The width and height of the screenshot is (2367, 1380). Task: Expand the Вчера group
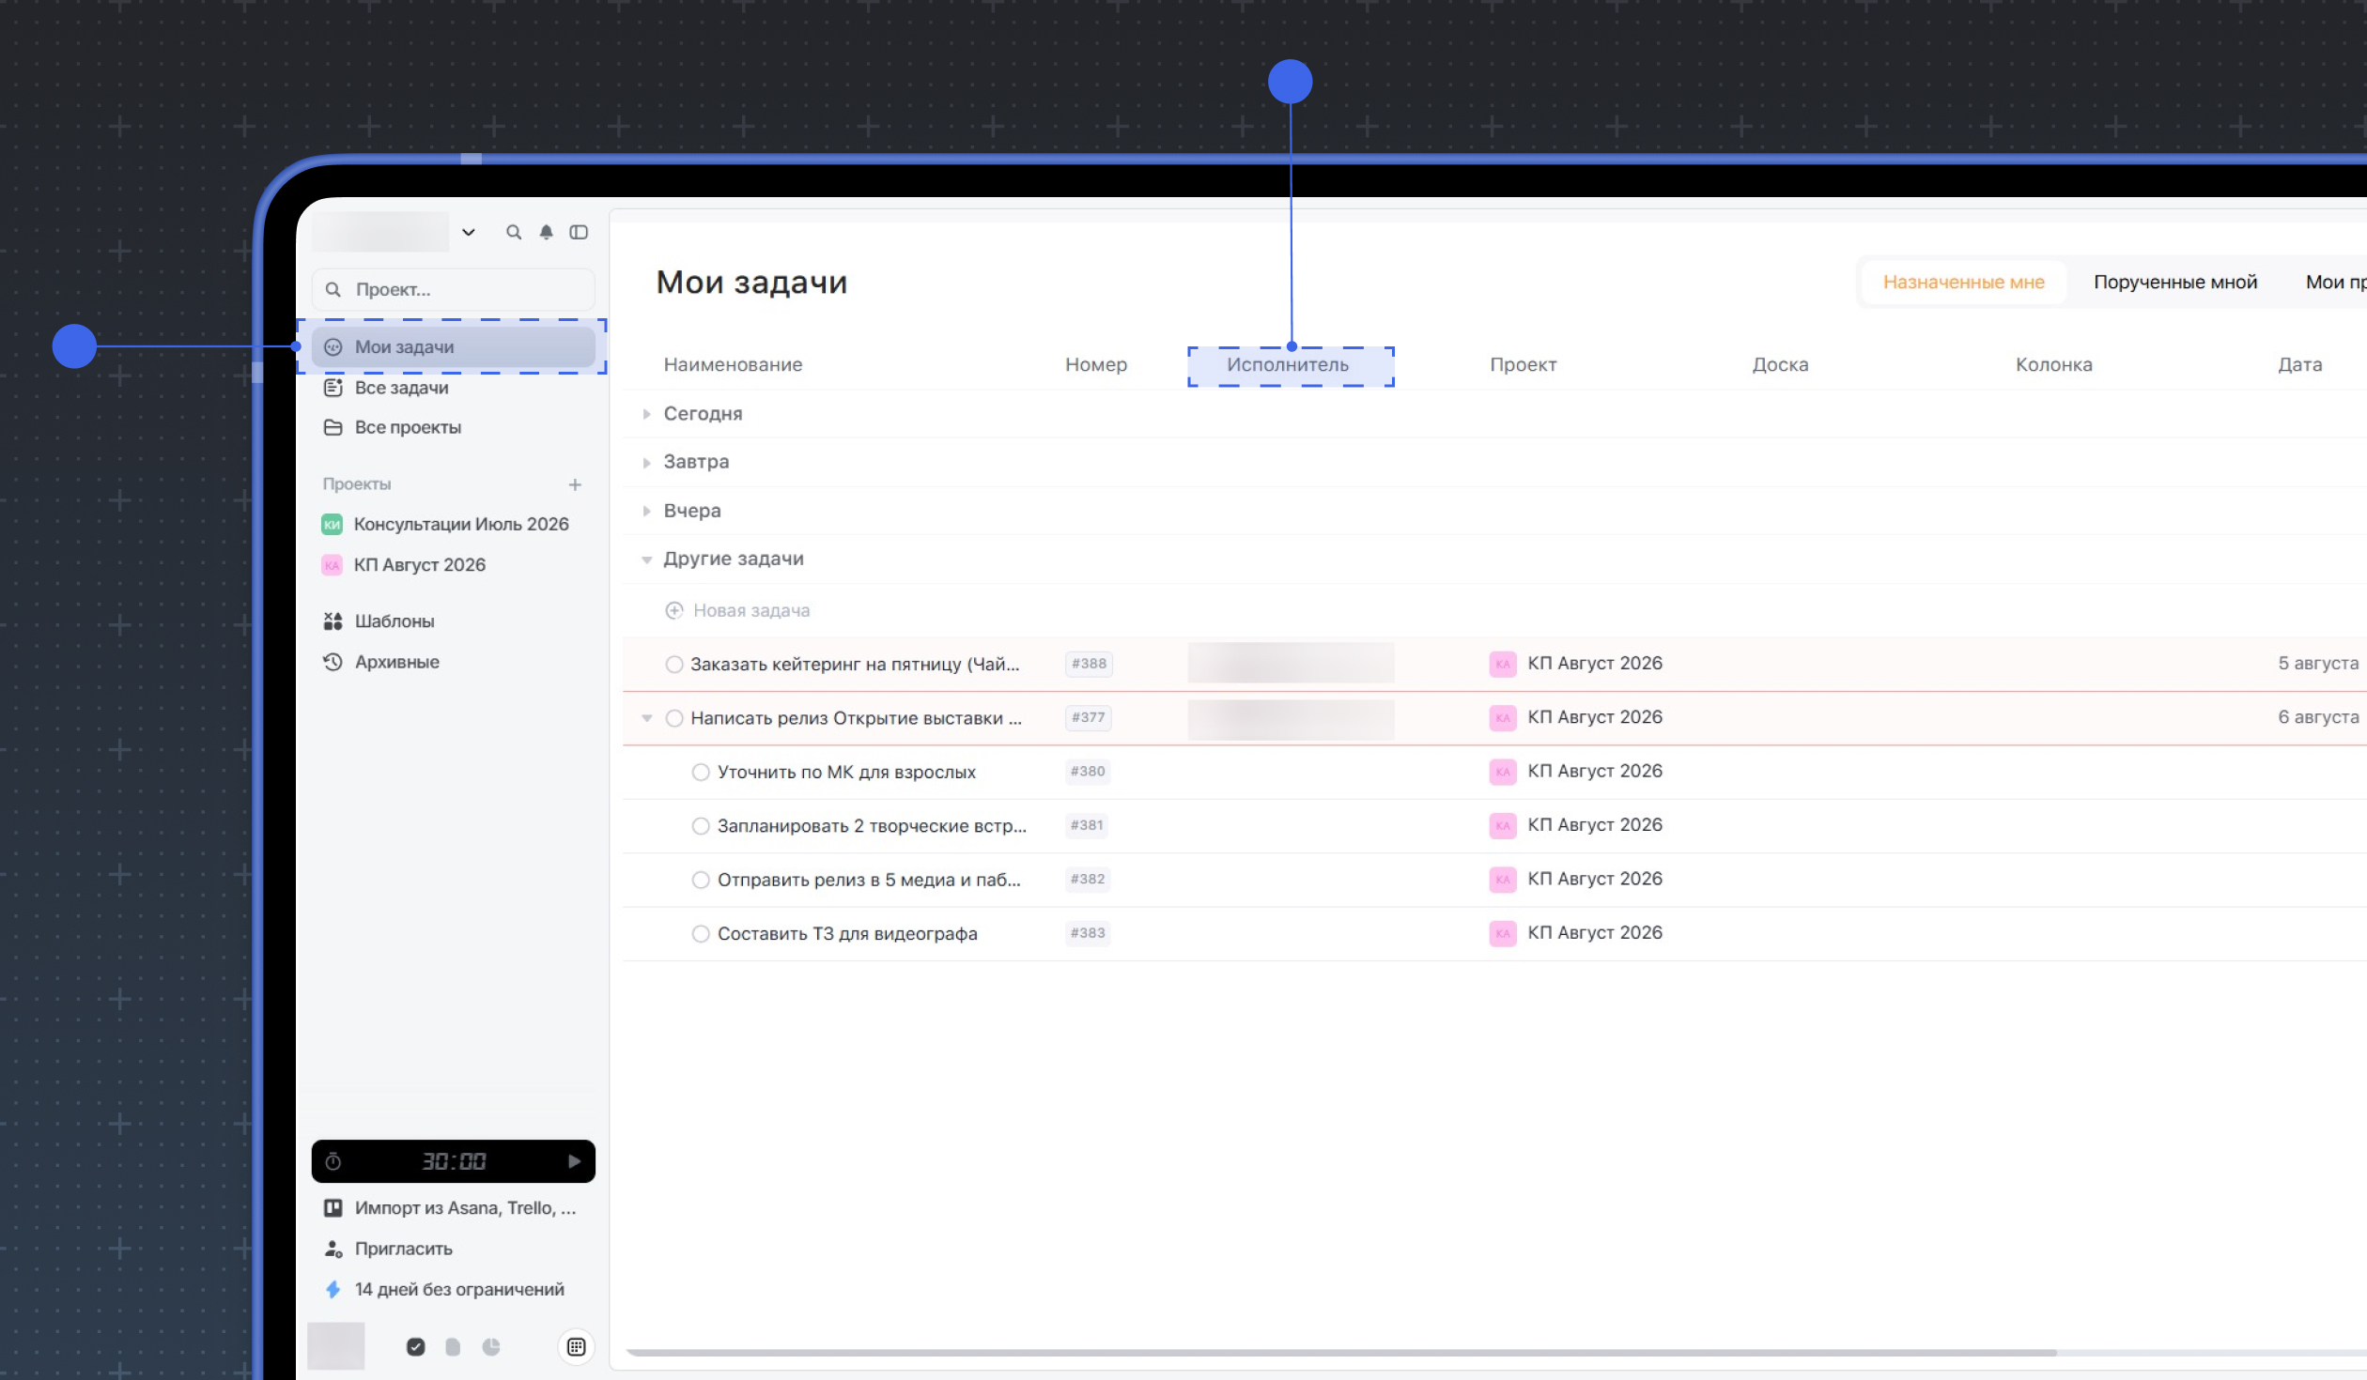point(646,511)
